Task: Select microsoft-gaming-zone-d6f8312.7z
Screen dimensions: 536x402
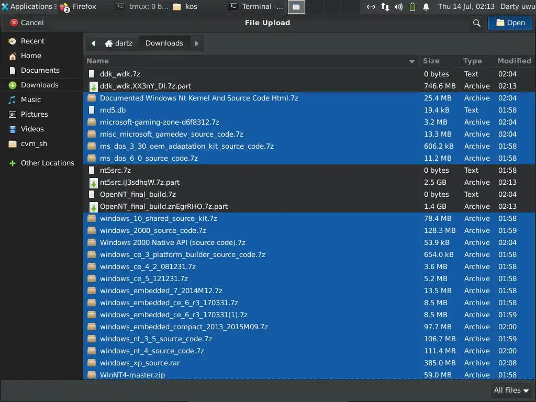Action: click(309, 122)
